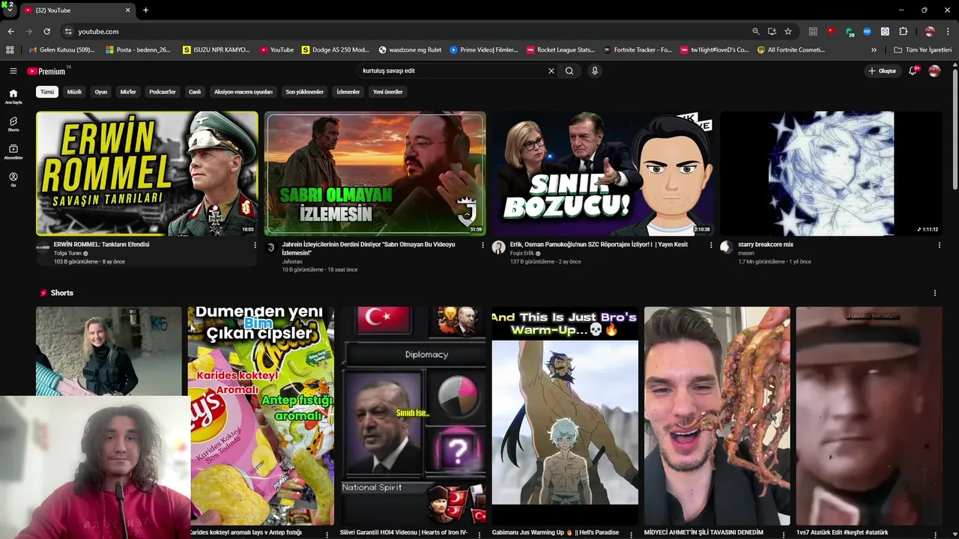Click the red YouTube extension icon in toolbar
The width and height of the screenshot is (959, 539).
coord(831,31)
